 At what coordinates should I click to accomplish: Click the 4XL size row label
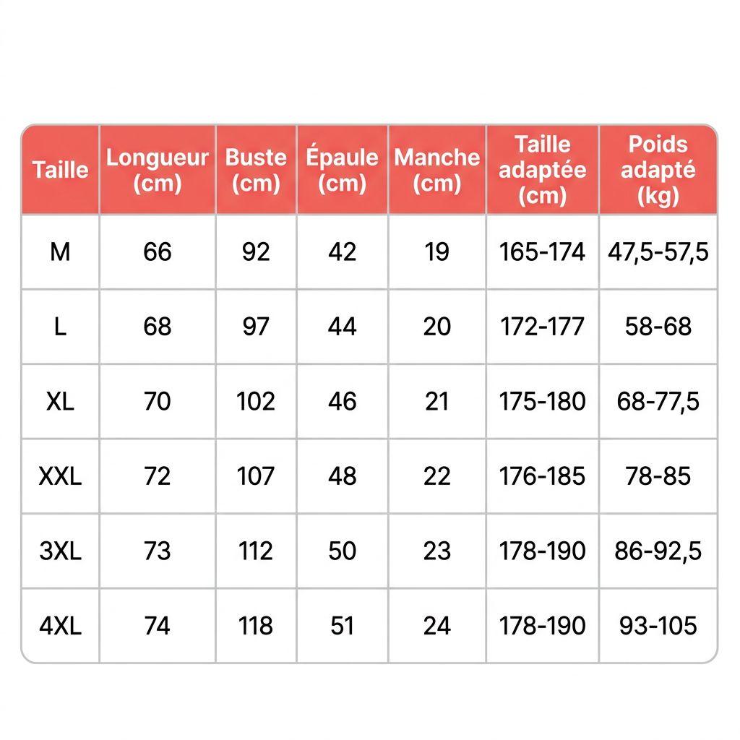(x=61, y=626)
